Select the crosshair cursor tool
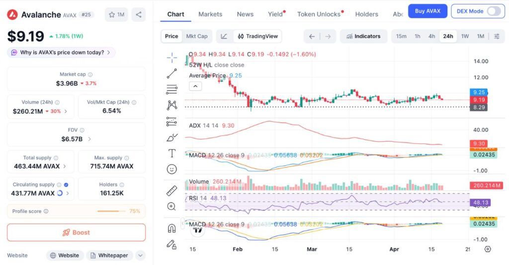Viewport: 509px width, 265px height. pyautogui.click(x=172, y=58)
